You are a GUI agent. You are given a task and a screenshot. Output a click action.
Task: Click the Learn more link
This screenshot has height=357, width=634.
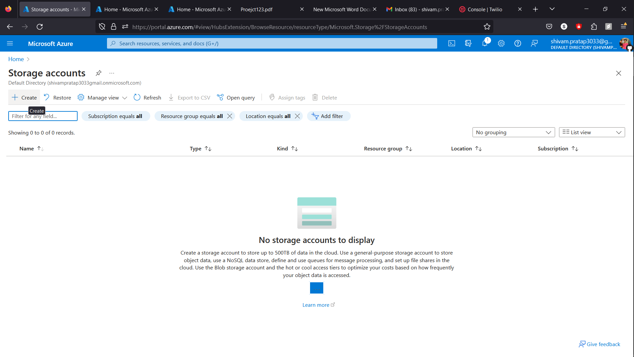pyautogui.click(x=316, y=305)
